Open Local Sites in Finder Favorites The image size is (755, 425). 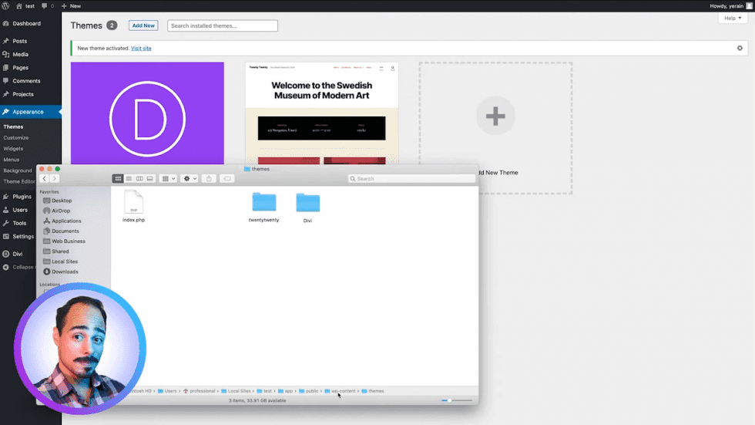click(x=65, y=261)
